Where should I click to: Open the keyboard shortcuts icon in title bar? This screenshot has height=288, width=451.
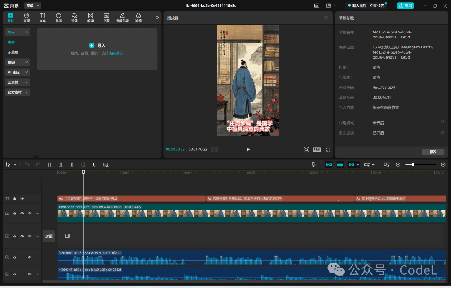317,5
